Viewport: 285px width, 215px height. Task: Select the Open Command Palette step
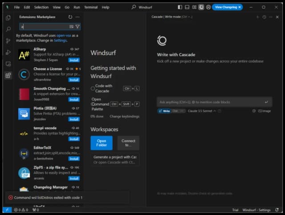[115, 104]
